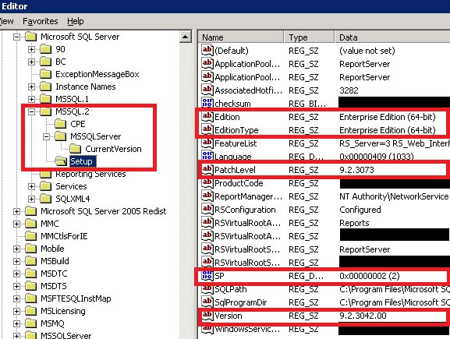Image resolution: width=450 pixels, height=339 pixels.
Task: Select the ExceptionMessageBox folder icon
Action: [x=46, y=74]
